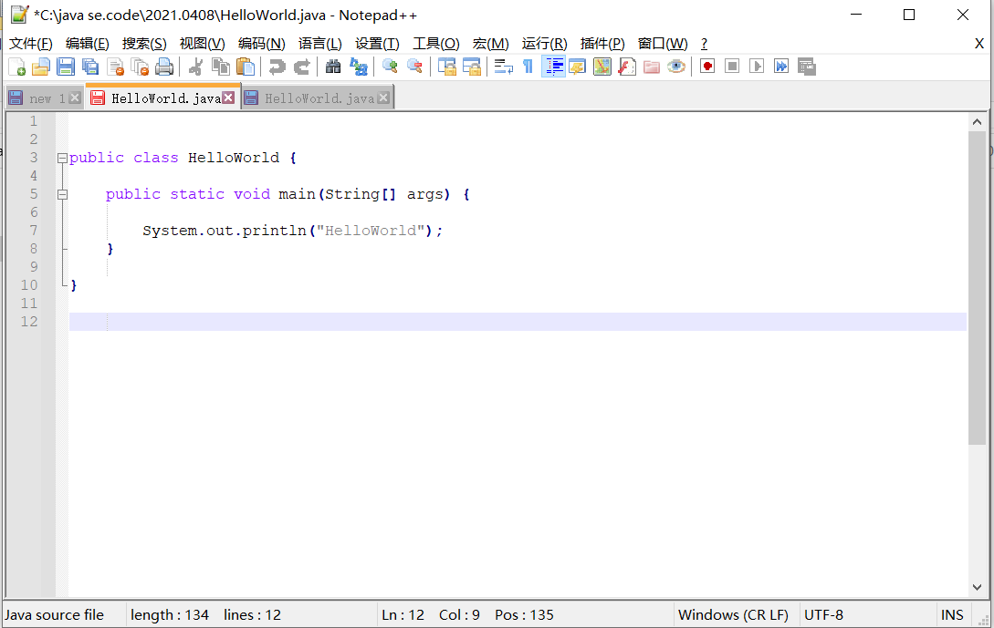Close the new 1 tab
This screenshot has height=628, width=994.
[x=75, y=98]
